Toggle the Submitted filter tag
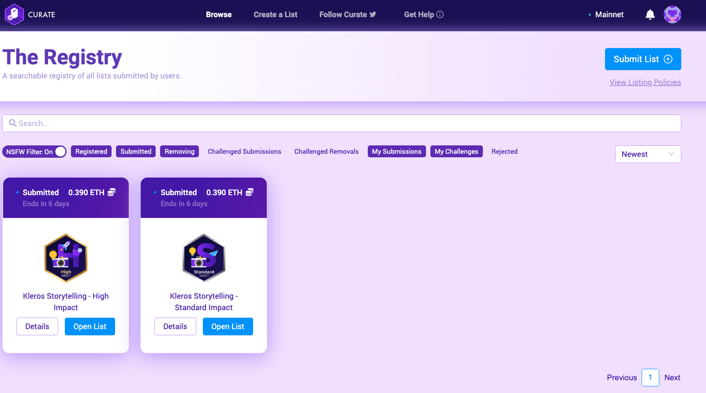This screenshot has width=706, height=393. click(x=136, y=152)
